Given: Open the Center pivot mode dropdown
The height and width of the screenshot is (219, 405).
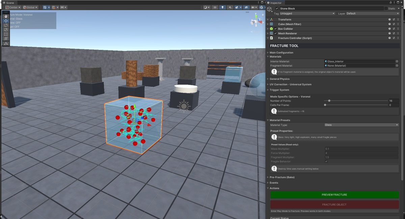Looking at the screenshot, I should pyautogui.click(x=13, y=7).
